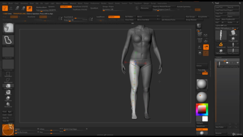The image size is (243, 137).
Task: Adjust the Focal Shift slider
Action: 76,17
